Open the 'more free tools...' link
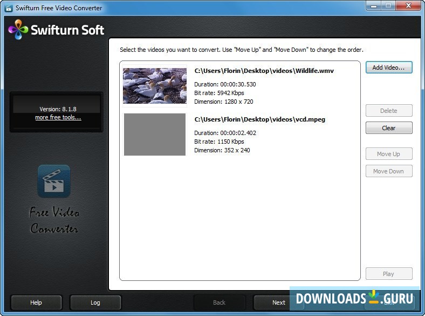Screen dimensions: 425x316 point(58,117)
